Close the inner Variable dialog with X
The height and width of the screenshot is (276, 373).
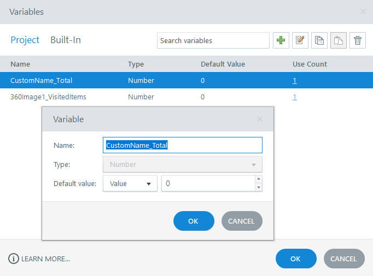[260, 119]
